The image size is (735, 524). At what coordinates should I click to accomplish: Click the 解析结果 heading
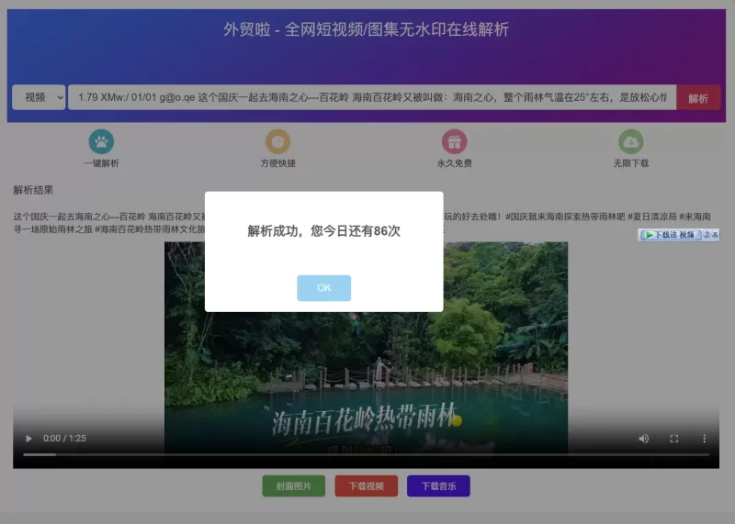pyautogui.click(x=33, y=190)
